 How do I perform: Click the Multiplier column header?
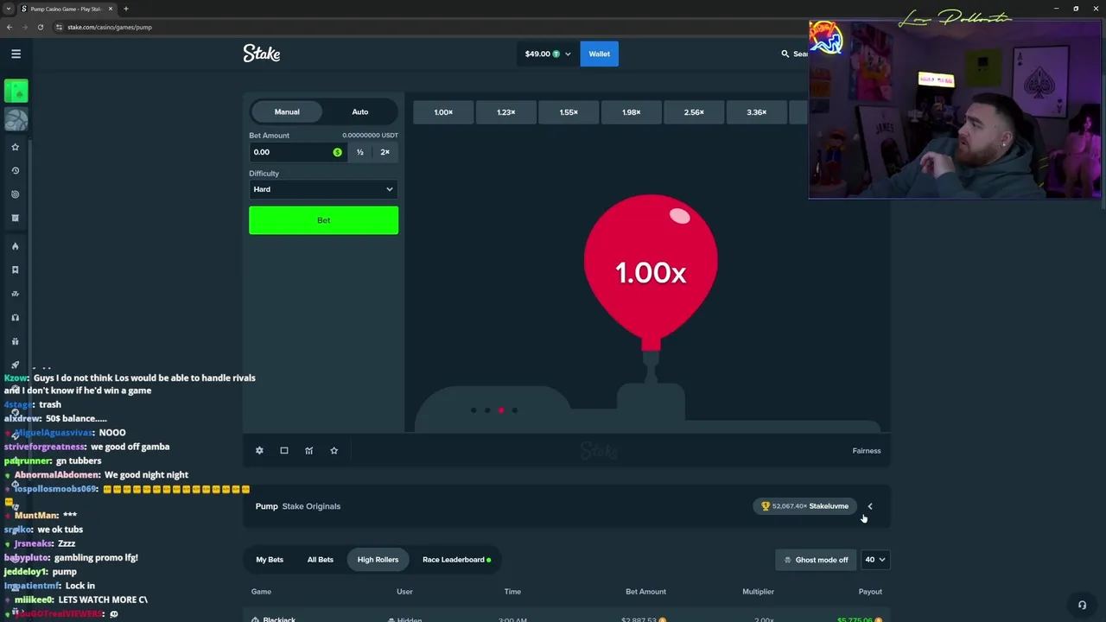click(758, 592)
